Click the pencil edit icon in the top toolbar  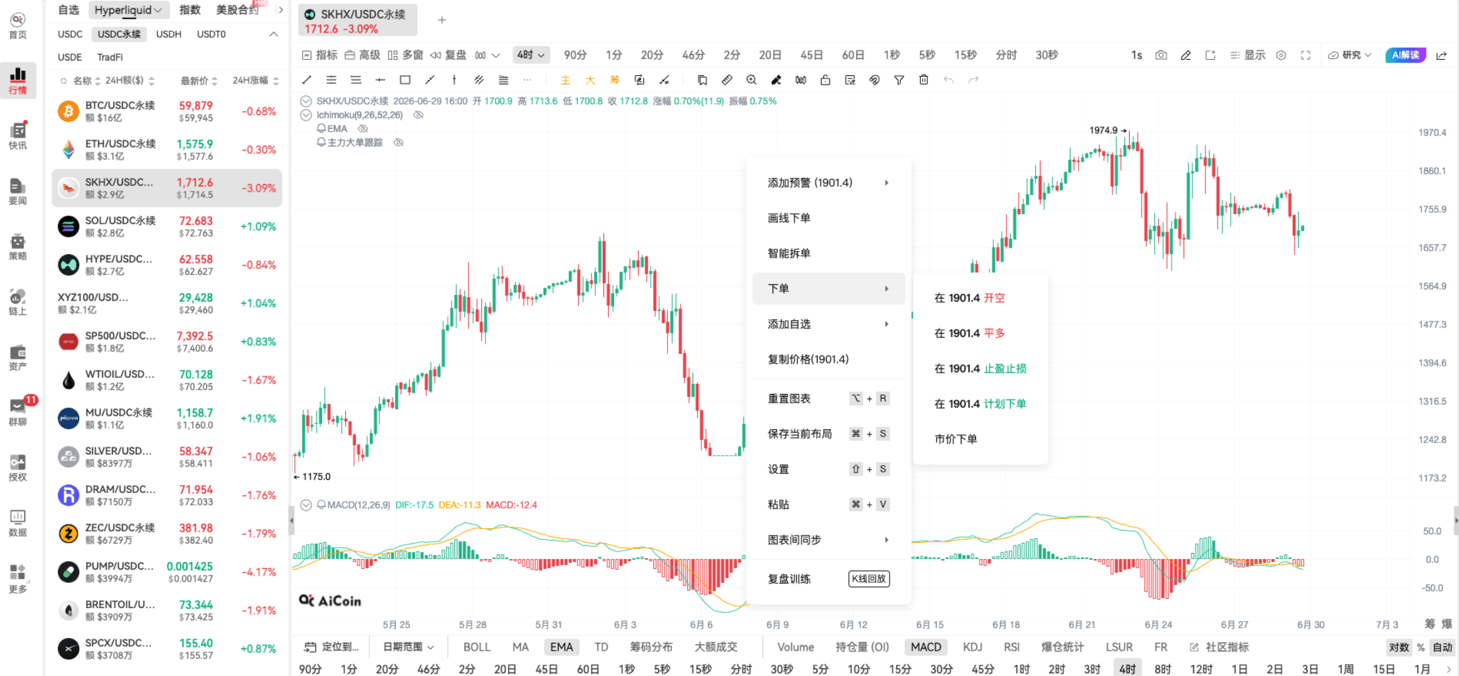[1186, 55]
